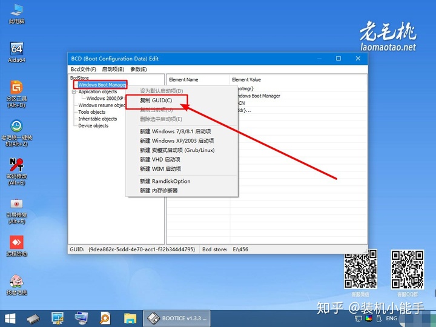The height and width of the screenshot is (327, 436).
Task: Select Inheritable objects tree item
Action: [97, 119]
